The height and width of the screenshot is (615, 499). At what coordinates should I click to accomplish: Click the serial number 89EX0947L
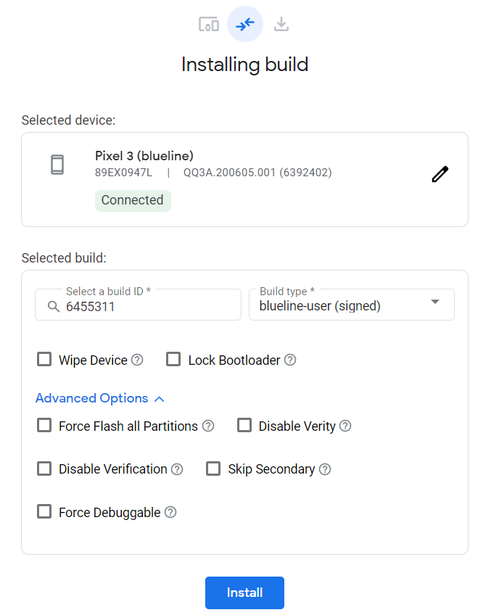[x=123, y=173]
